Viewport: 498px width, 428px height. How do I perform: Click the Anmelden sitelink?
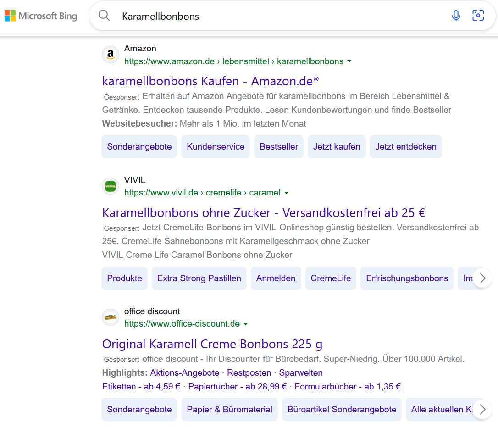pos(276,278)
